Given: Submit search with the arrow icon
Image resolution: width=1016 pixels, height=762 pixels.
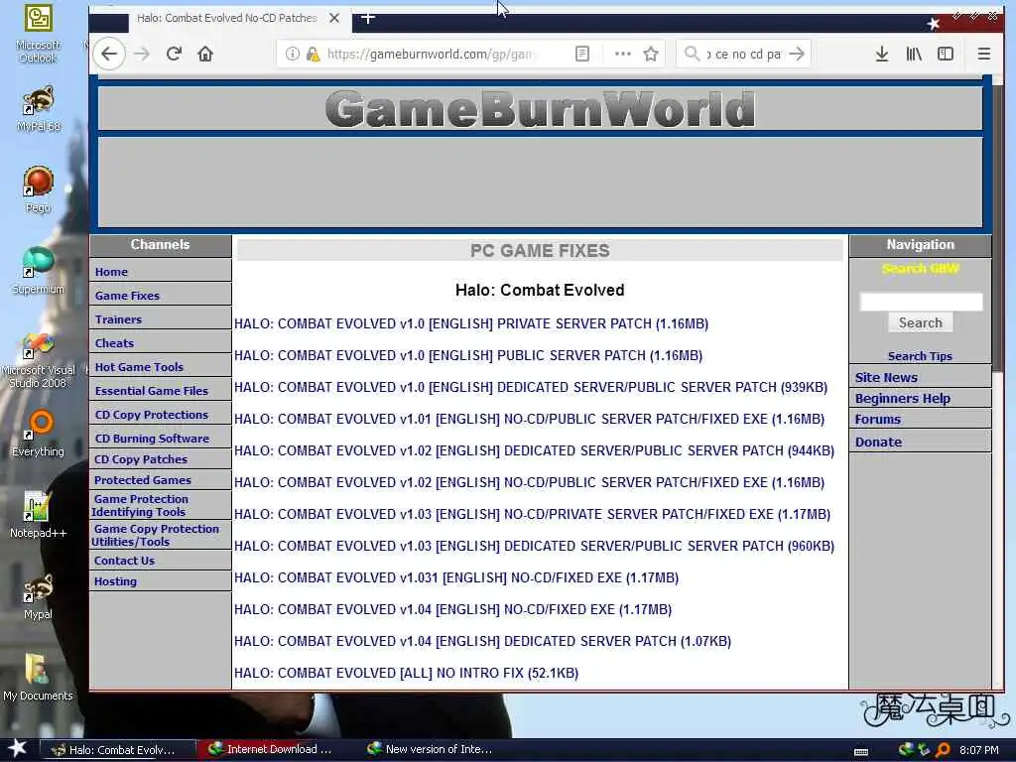Looking at the screenshot, I should tap(797, 54).
